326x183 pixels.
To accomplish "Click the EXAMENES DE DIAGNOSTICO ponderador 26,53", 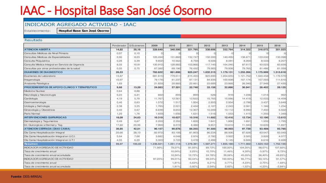I will pyautogui.click(x=119, y=72).
